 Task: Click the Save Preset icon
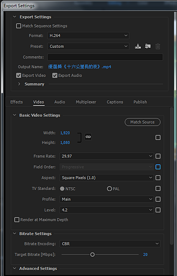(138, 46)
